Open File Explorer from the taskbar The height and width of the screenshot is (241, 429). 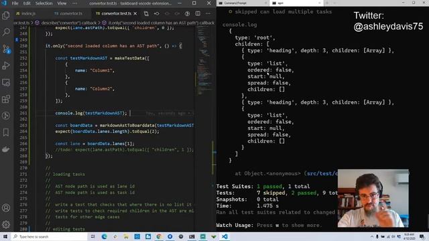(x=126, y=236)
